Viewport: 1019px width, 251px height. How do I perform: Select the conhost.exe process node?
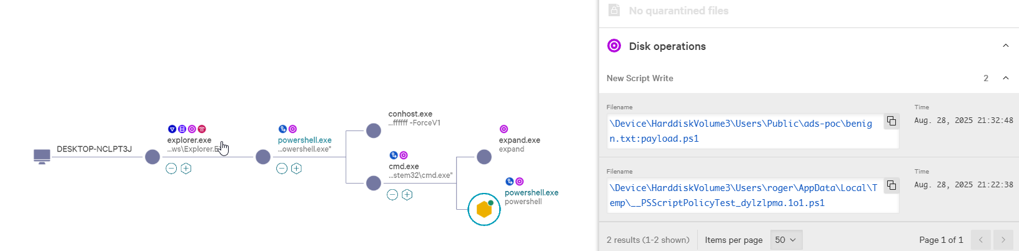tap(374, 130)
